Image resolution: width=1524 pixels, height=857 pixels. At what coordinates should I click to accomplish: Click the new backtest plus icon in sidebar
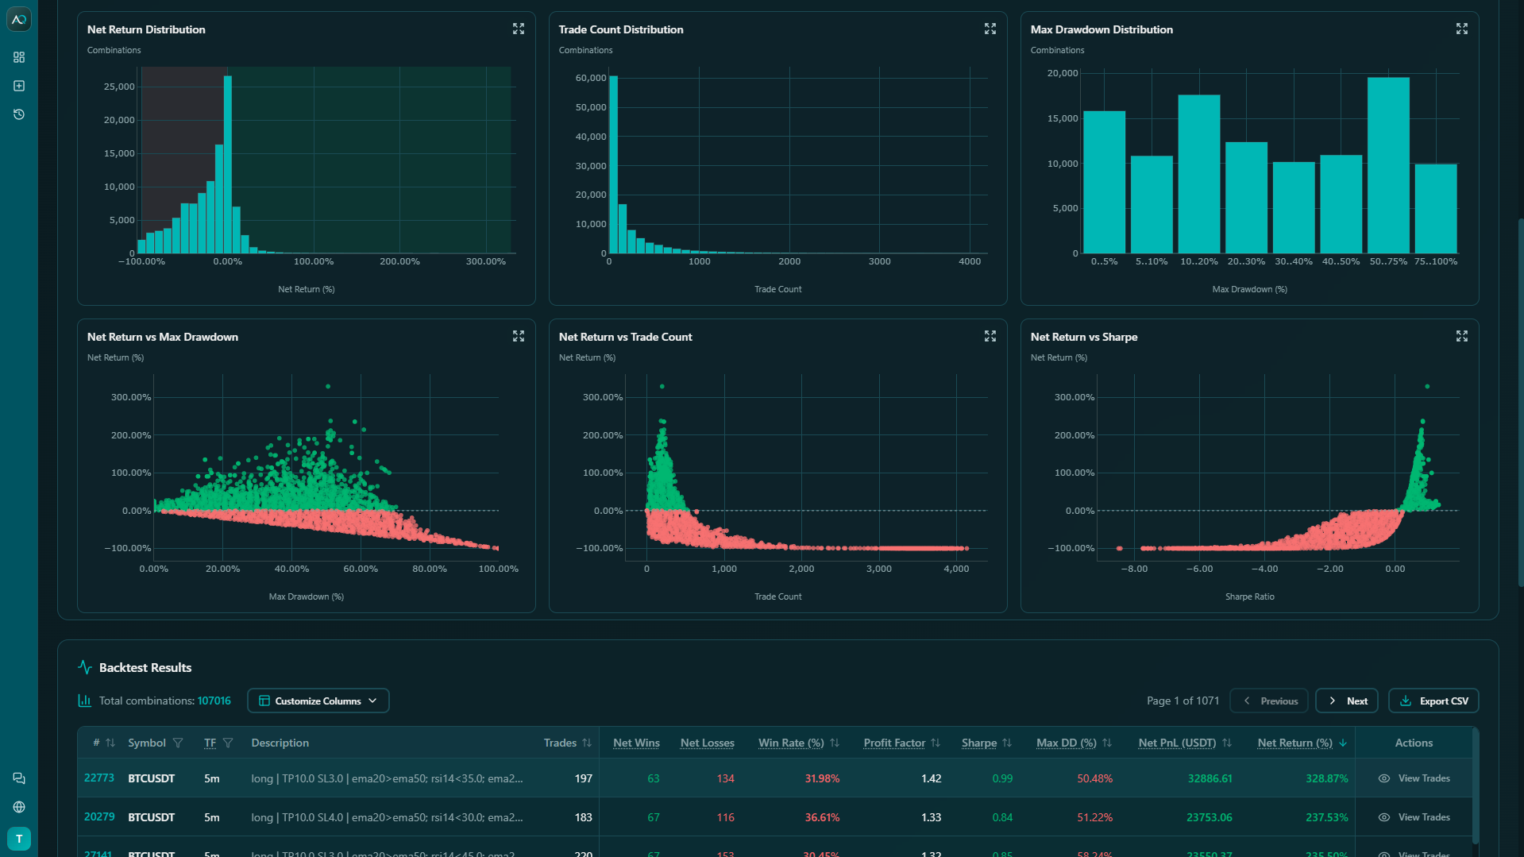point(19,86)
